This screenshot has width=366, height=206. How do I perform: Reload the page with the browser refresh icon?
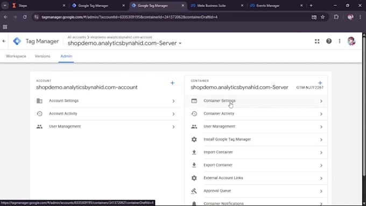pyautogui.click(x=25, y=17)
